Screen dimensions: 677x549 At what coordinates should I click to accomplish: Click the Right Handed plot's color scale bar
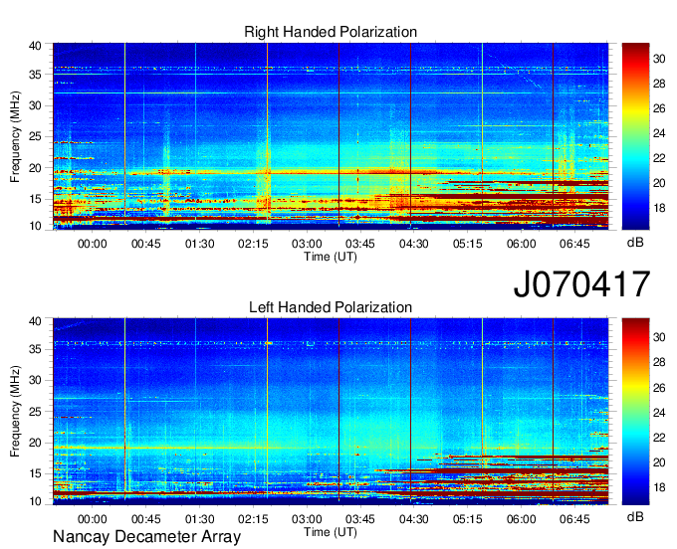click(635, 136)
